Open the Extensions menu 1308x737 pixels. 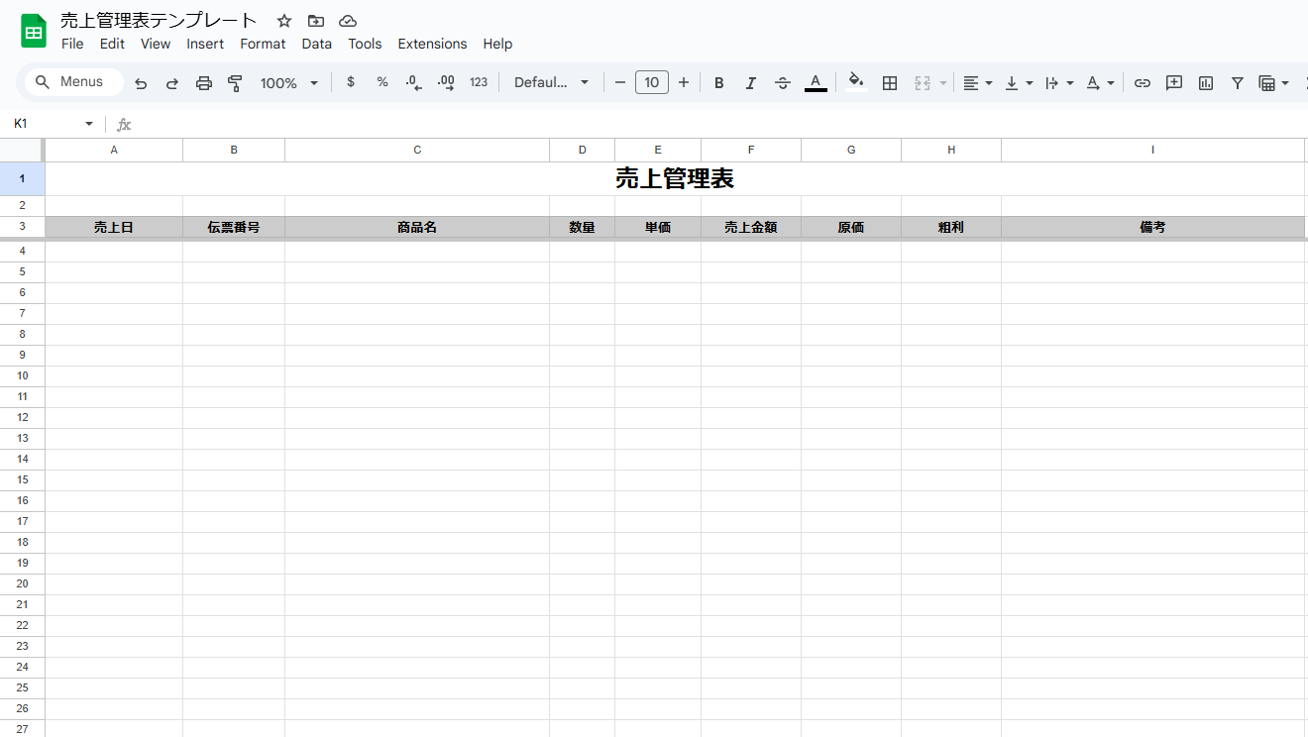tap(432, 44)
